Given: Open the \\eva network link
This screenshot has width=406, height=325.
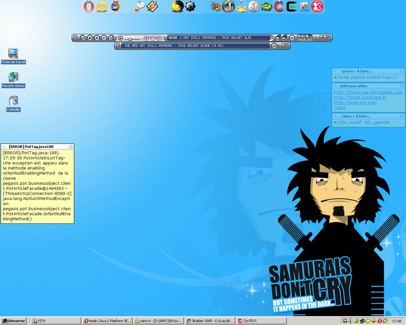Looking at the screenshot, I should pyautogui.click(x=339, y=107).
